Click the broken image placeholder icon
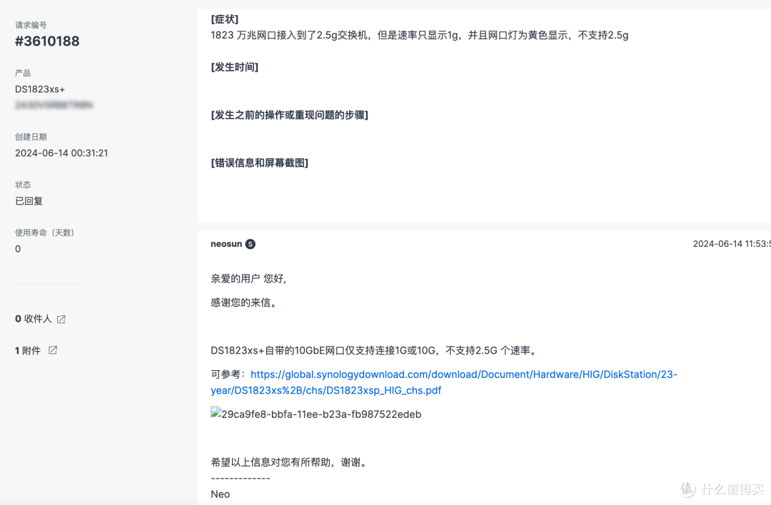This screenshot has height=505, width=771. pyautogui.click(x=214, y=414)
